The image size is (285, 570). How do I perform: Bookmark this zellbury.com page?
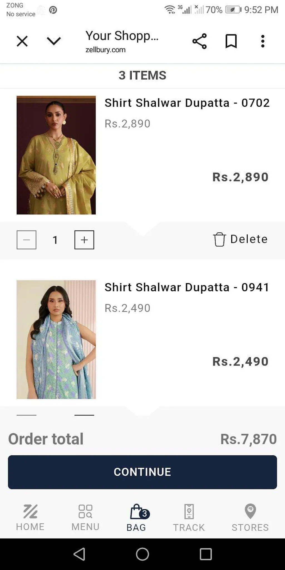coord(231,41)
